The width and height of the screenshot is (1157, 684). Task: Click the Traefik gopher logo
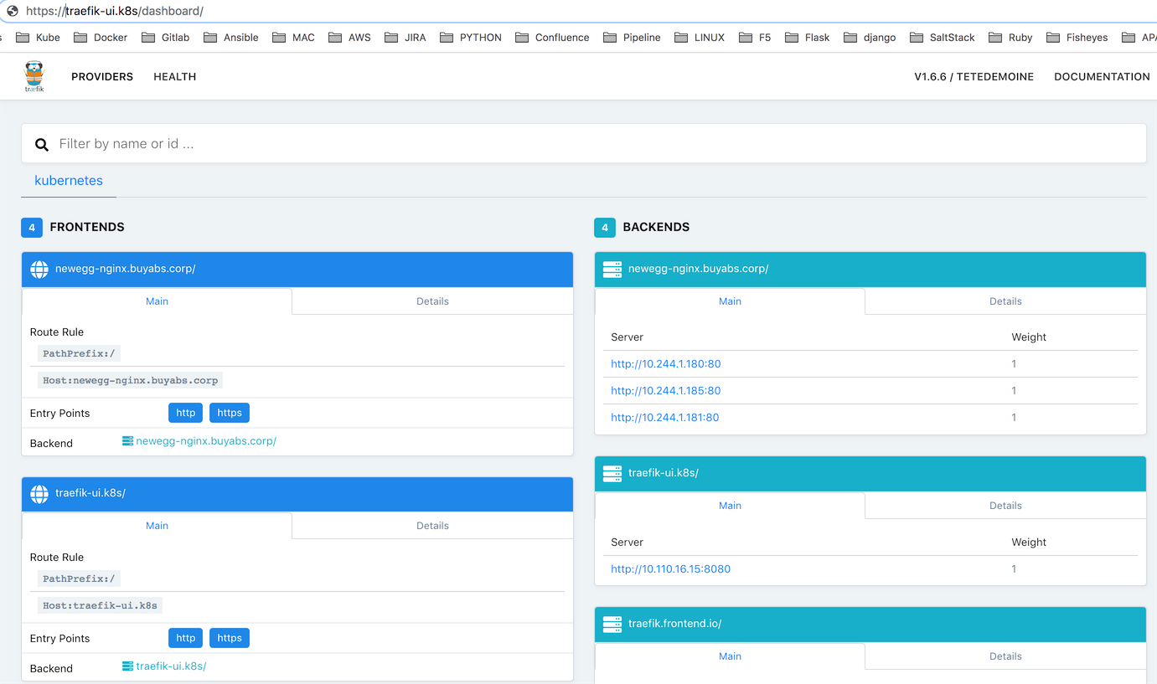(x=34, y=76)
